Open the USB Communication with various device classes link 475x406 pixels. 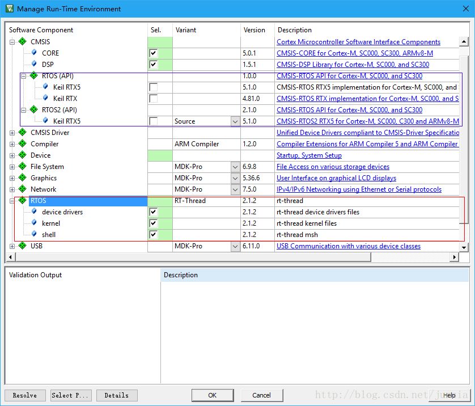(349, 246)
